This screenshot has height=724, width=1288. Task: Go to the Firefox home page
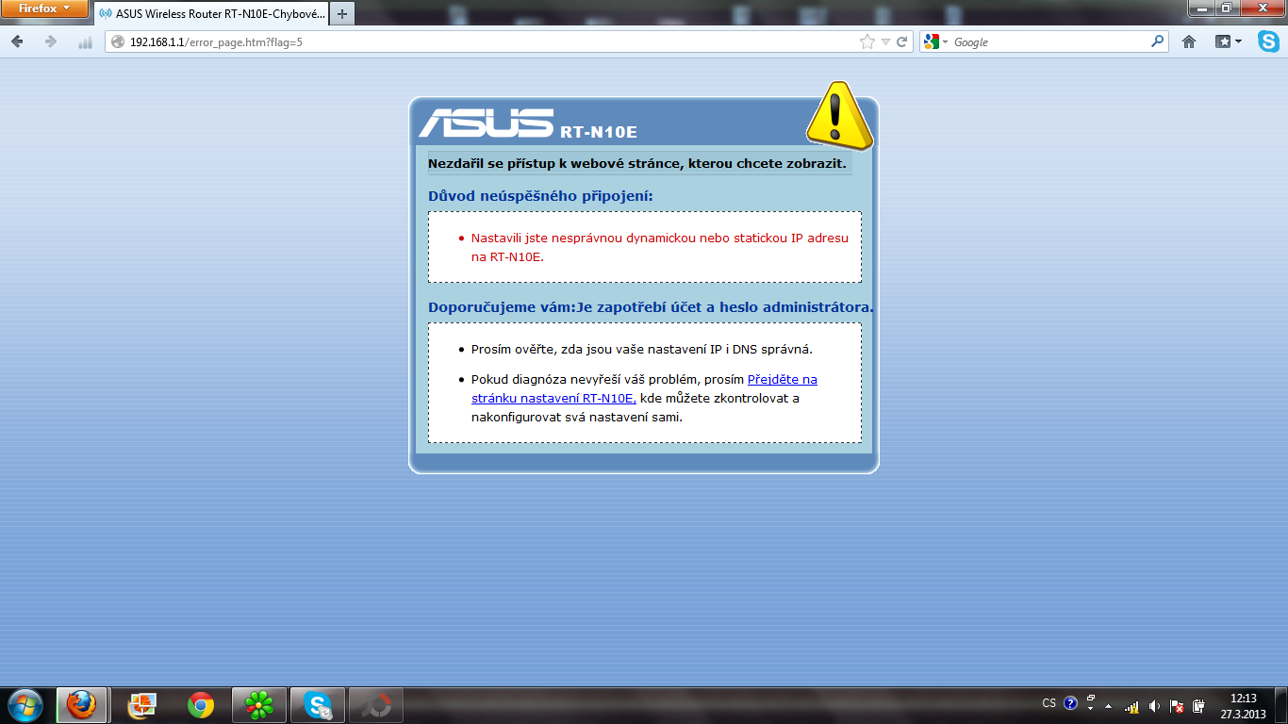pos(1189,42)
